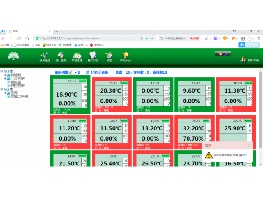This screenshot has width=263, height=197.
Task: Open the 告警处理 alarm handling icon
Action: coord(77,56)
